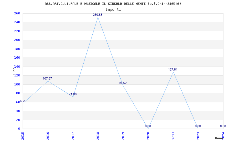Click the 240 y-axis tick label
The height and width of the screenshot is (141, 226).
(x=17, y=22)
